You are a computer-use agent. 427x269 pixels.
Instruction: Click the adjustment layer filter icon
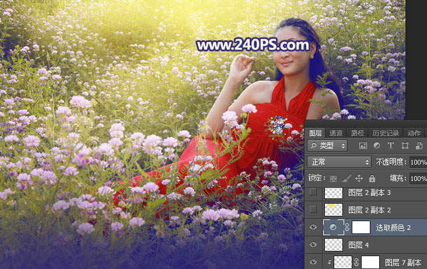coord(377,145)
